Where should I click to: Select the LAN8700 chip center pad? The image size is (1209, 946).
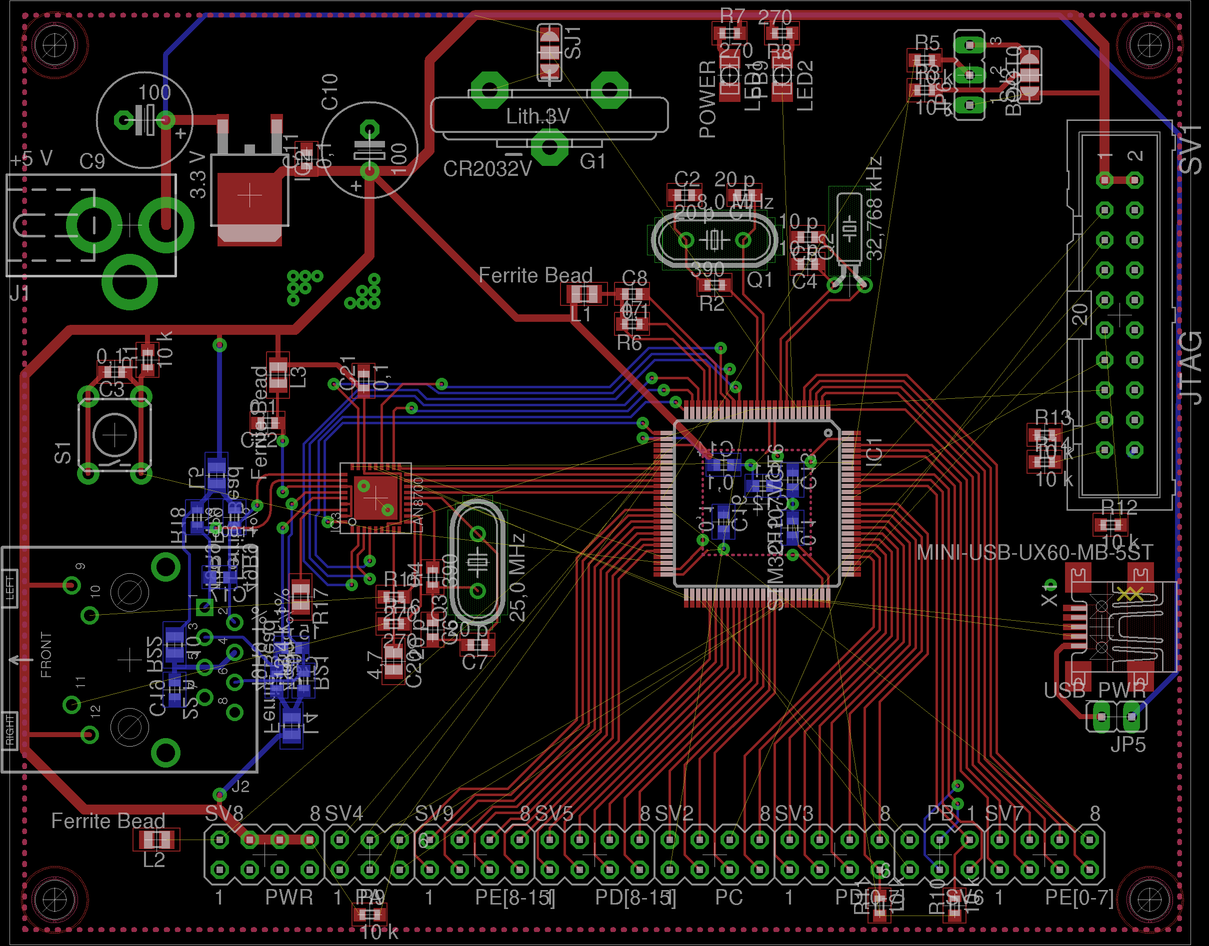click(x=375, y=497)
